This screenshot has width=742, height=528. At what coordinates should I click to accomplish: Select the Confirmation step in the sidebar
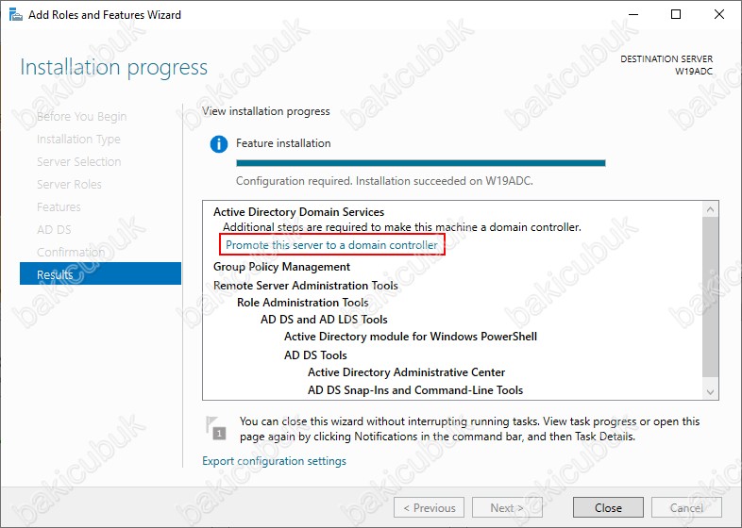(71, 252)
